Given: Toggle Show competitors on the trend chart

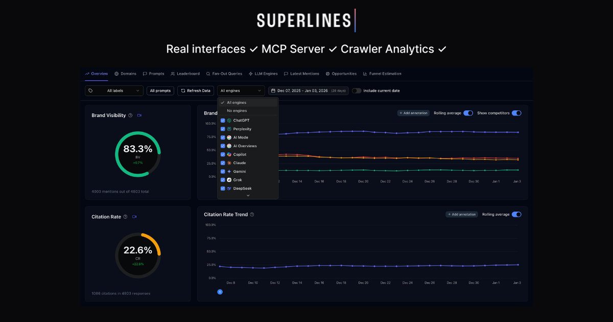Looking at the screenshot, I should coord(516,113).
